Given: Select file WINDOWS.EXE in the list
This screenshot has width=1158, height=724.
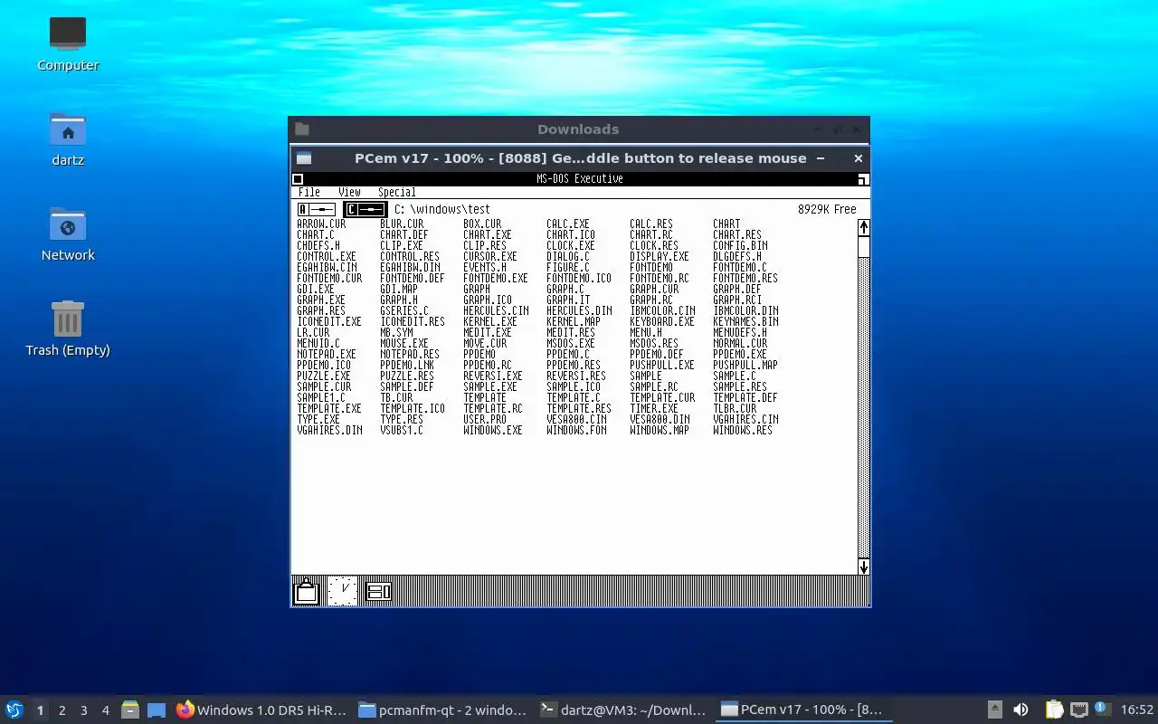Looking at the screenshot, I should pos(493,430).
